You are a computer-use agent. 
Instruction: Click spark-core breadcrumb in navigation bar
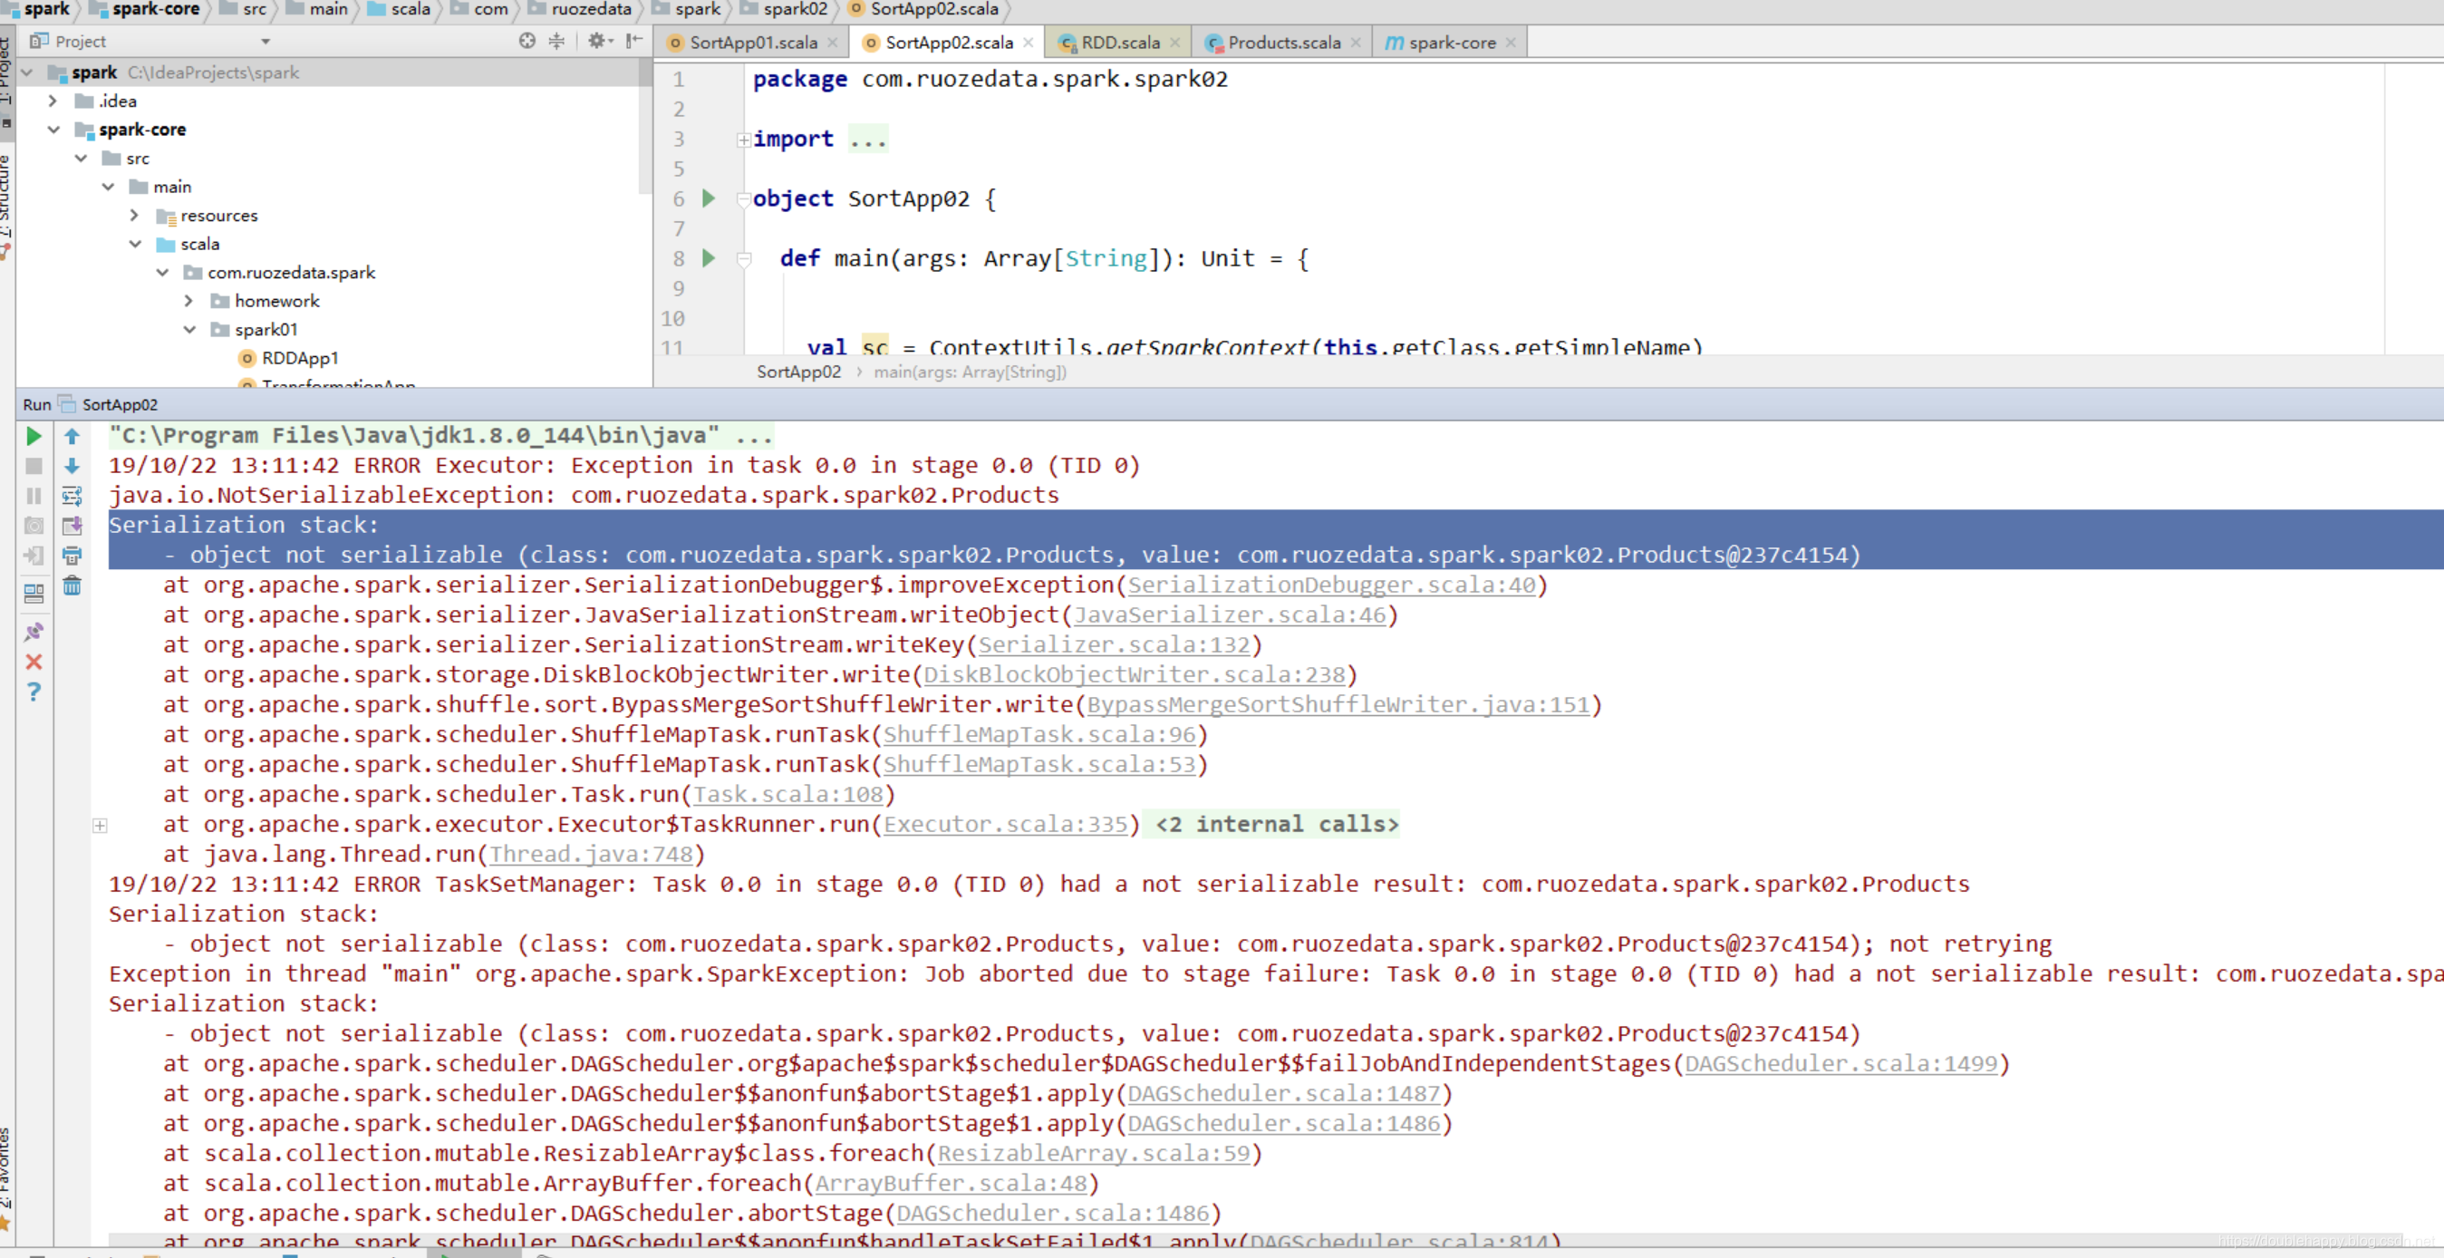pyautogui.click(x=145, y=9)
